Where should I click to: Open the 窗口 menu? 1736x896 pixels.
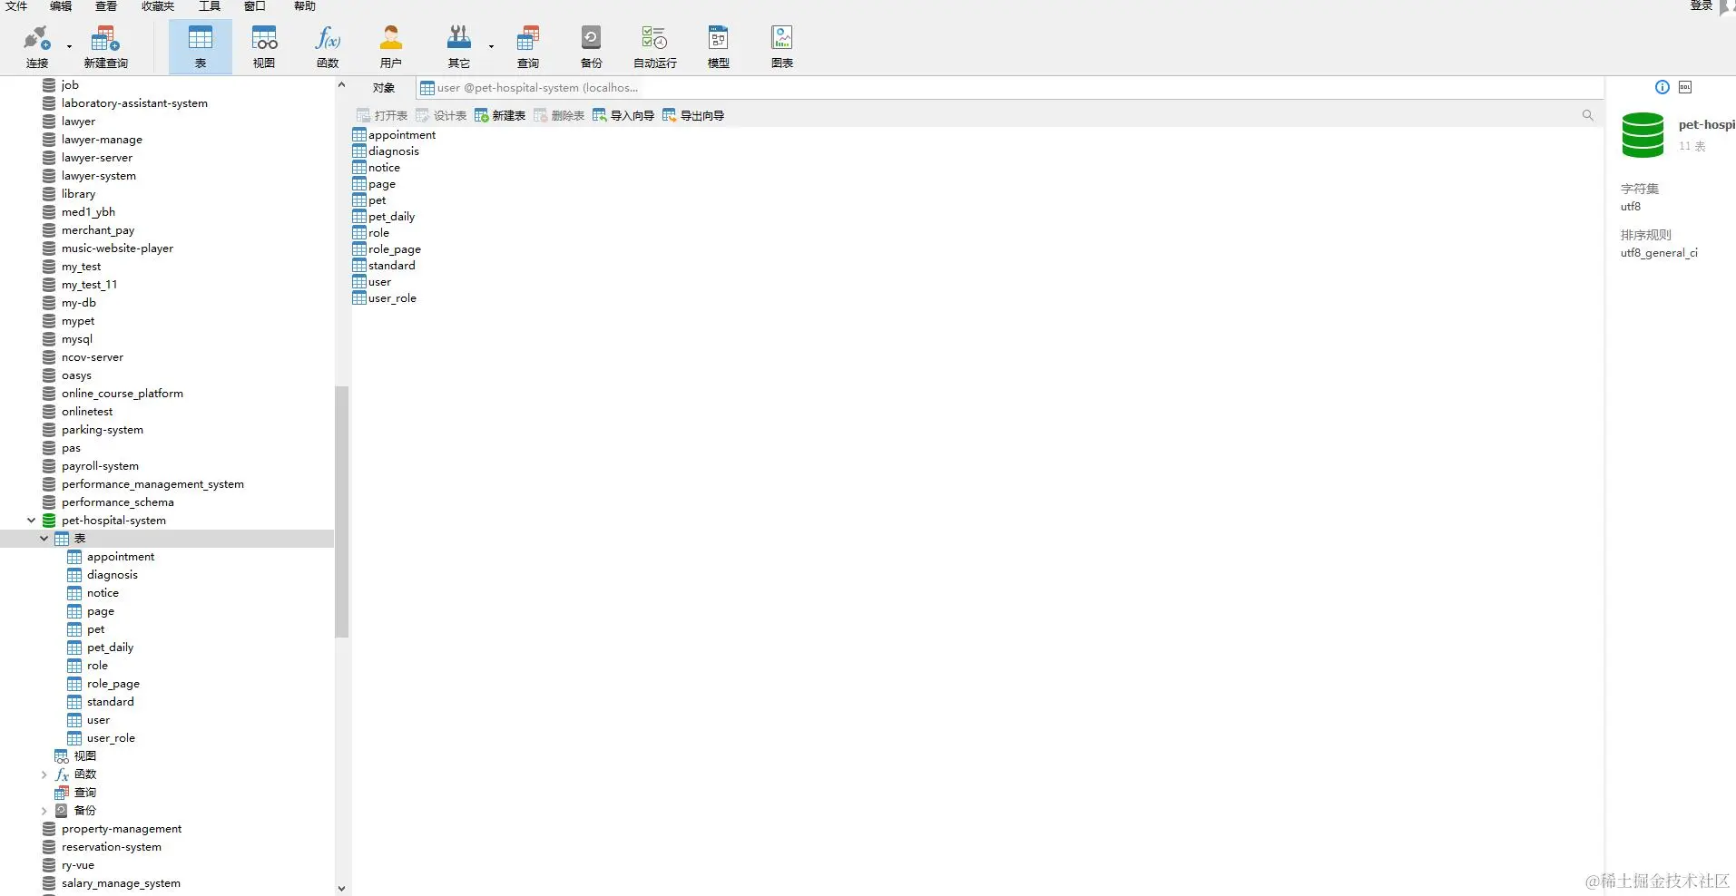click(x=255, y=6)
